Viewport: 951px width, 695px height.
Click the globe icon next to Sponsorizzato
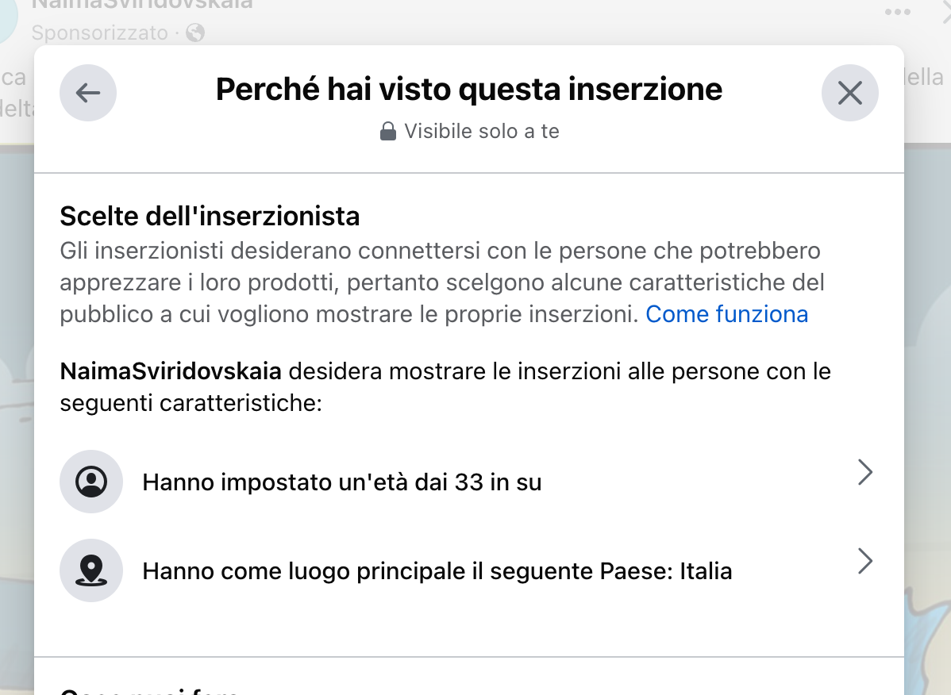click(x=194, y=33)
